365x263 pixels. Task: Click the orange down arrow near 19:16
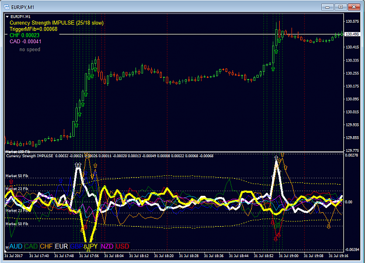329,226
